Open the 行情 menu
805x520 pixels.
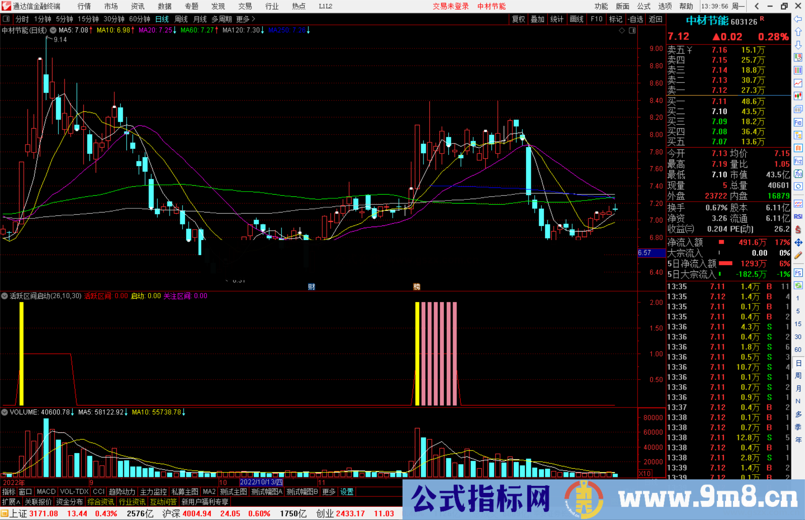pos(84,6)
